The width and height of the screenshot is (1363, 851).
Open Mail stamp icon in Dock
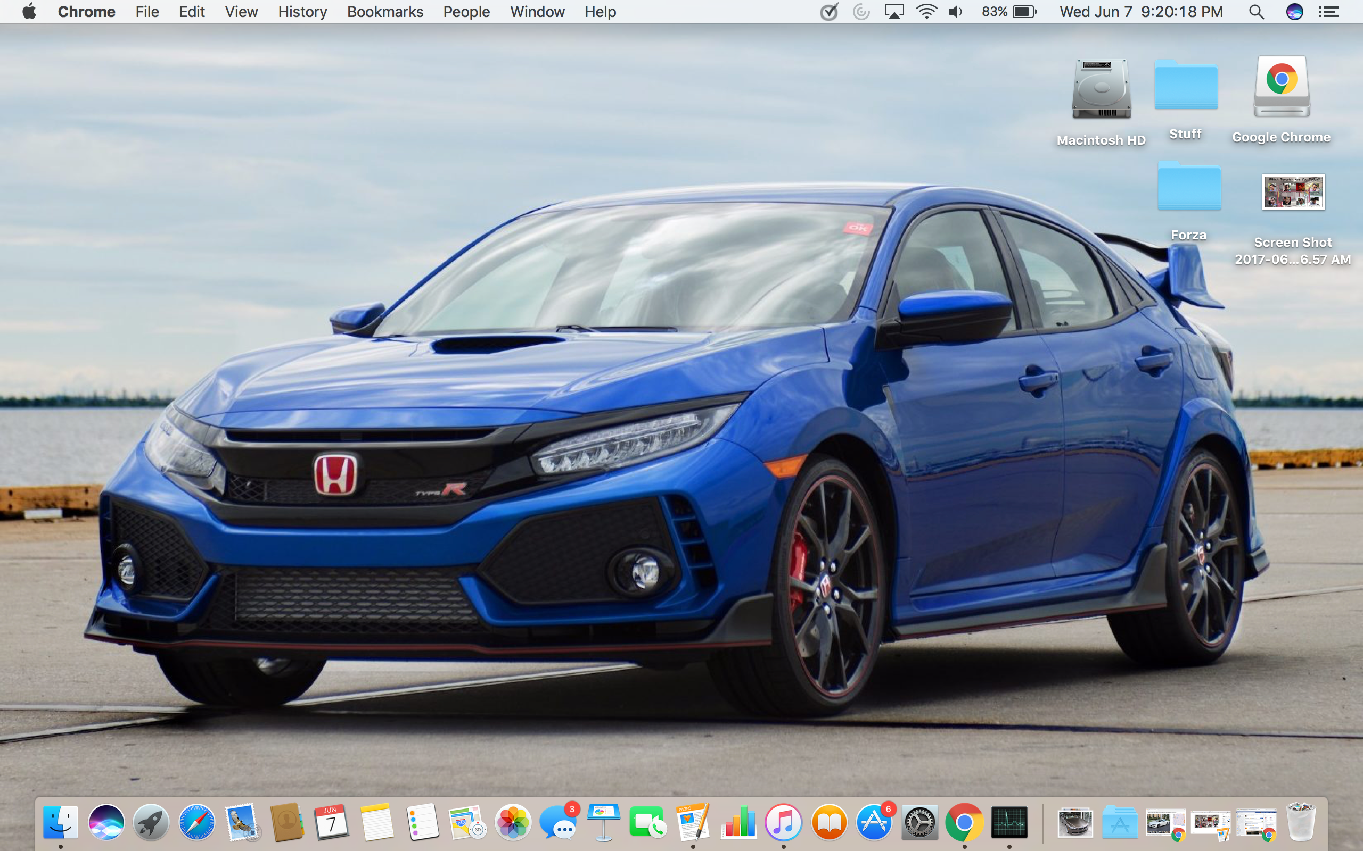click(x=242, y=822)
